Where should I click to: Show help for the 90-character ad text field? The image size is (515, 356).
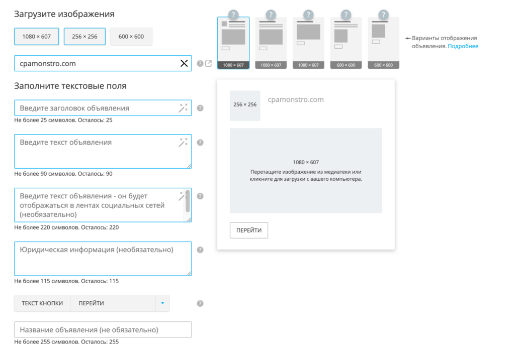coord(200,143)
